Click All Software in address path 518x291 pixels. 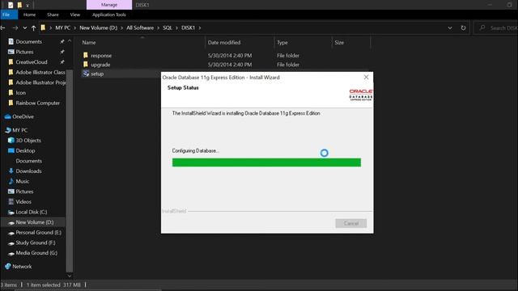(140, 28)
